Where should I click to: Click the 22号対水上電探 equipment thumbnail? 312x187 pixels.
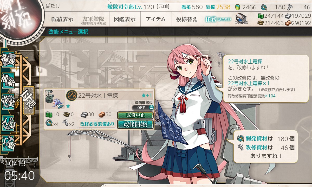click(x=55, y=99)
